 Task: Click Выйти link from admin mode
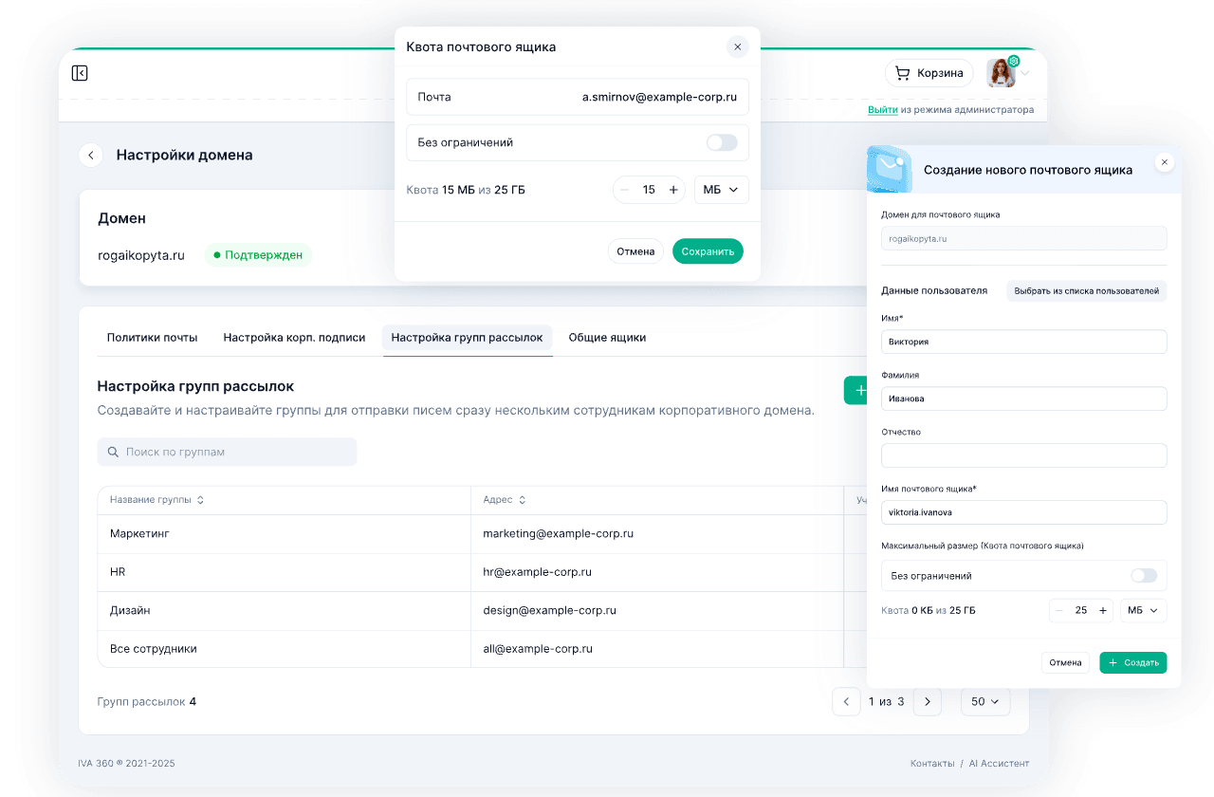point(882,110)
